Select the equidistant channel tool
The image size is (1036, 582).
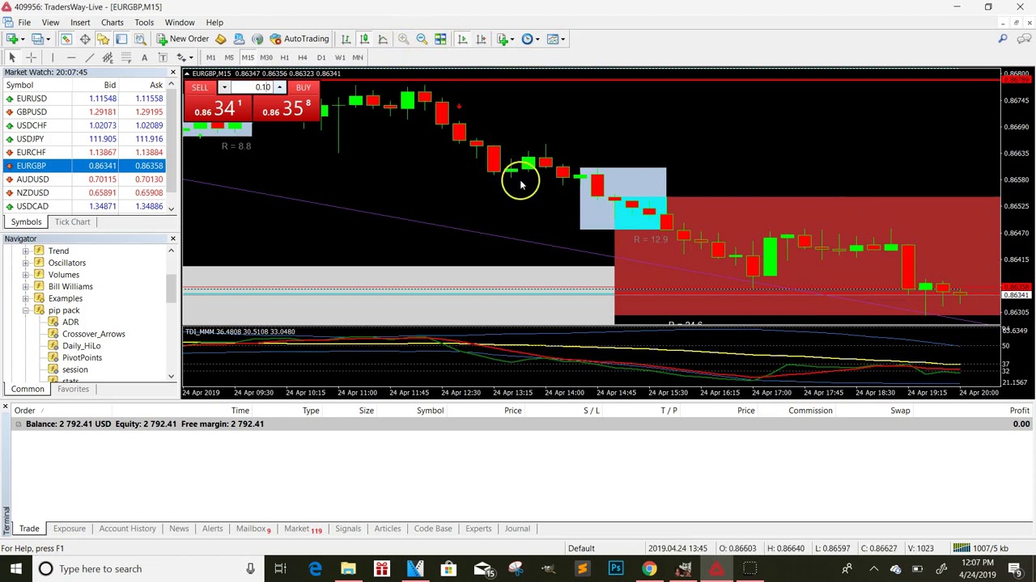(x=108, y=57)
